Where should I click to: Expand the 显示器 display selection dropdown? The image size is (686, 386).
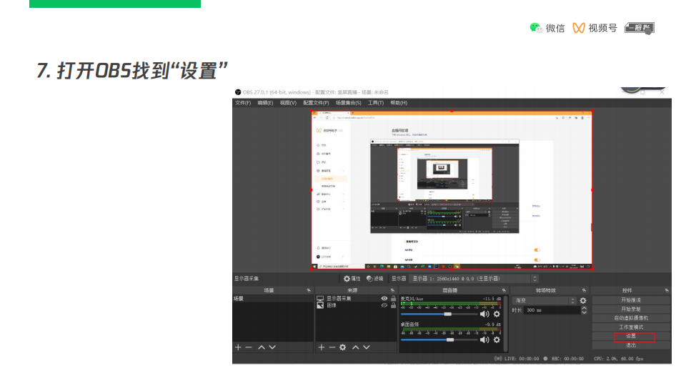tap(535, 279)
